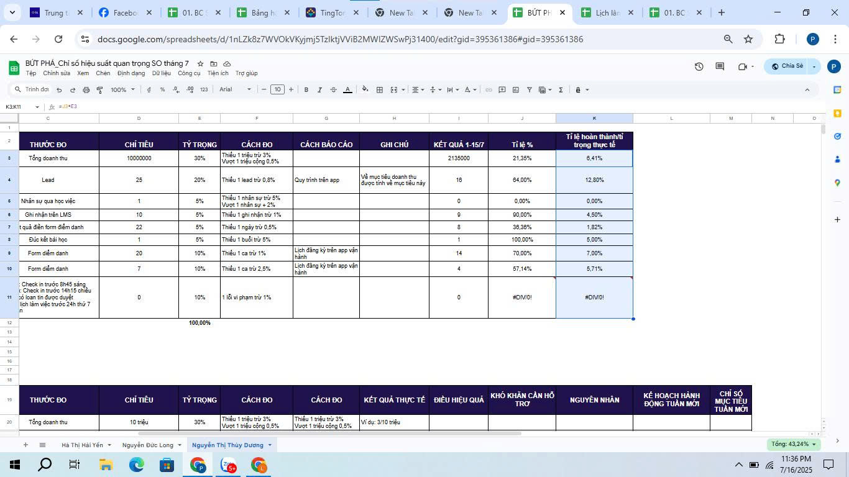The image size is (849, 477).
Task: Open the Định dạng menu
Action: (131, 73)
